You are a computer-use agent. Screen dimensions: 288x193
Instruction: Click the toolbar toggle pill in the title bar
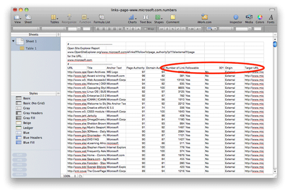click(x=272, y=10)
